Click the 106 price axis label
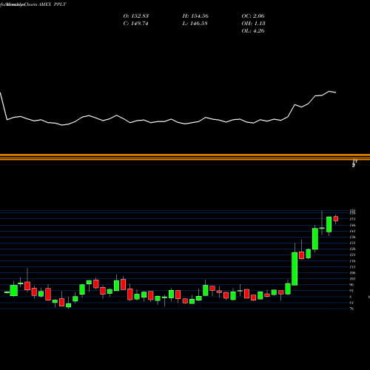This screenshot has width=370, height=370. click(352, 273)
